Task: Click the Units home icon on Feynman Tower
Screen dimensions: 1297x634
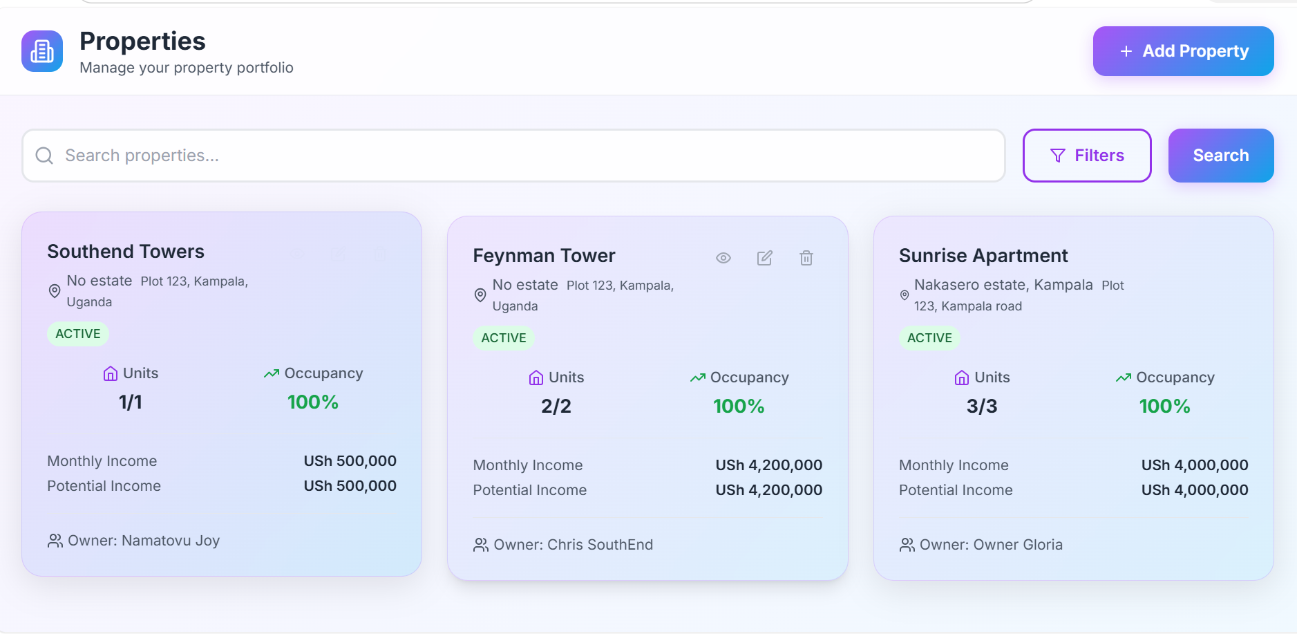Action: [536, 377]
